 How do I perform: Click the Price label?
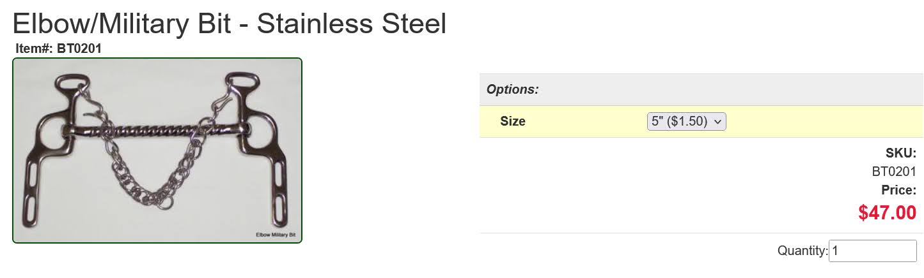point(898,190)
